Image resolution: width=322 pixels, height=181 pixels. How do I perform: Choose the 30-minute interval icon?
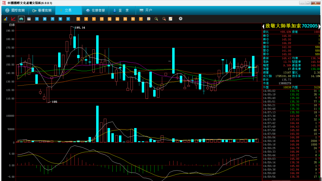click(x=109, y=19)
